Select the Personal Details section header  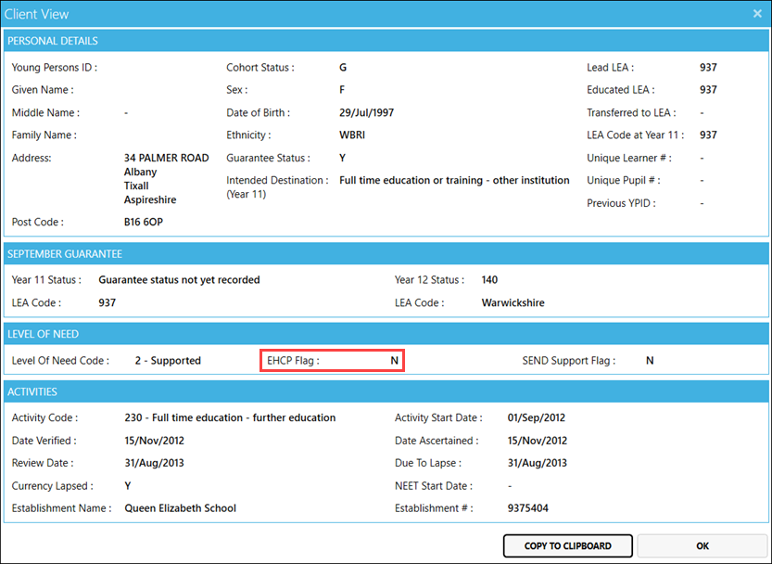pos(54,41)
